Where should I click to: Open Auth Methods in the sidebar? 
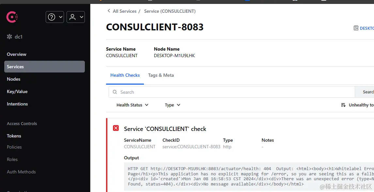coord(21,172)
